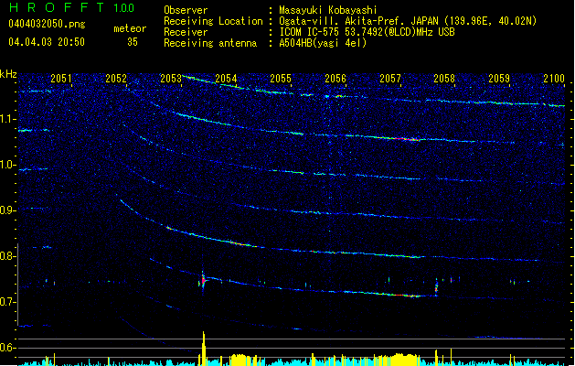Image resolution: width=575 pixels, height=366 pixels.
Task: Click the 2051 time axis marker
Action: click(x=61, y=79)
